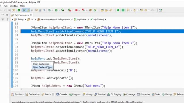This screenshot has width=184, height=103.
Task: Open the Back history dropdown arrow
Action: point(149,10)
